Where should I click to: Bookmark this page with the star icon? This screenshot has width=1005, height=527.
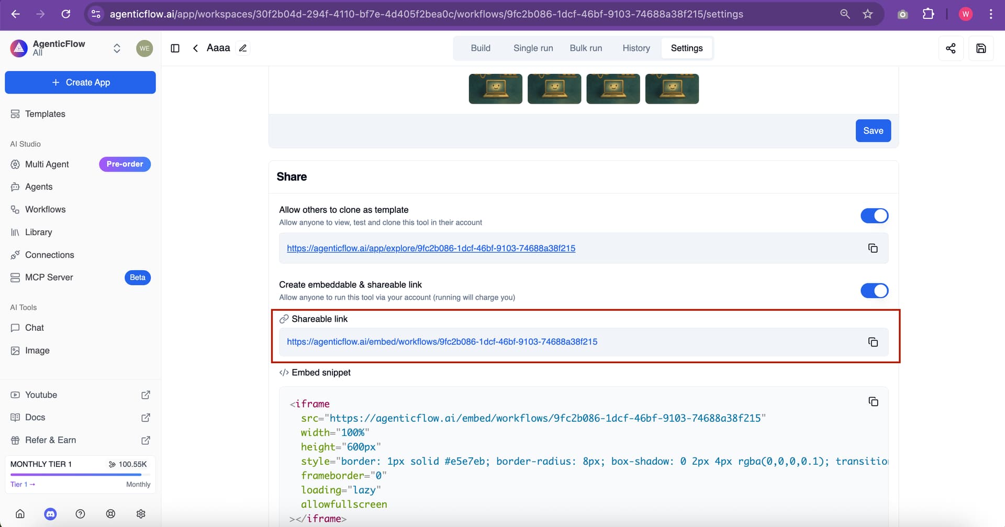coord(868,14)
